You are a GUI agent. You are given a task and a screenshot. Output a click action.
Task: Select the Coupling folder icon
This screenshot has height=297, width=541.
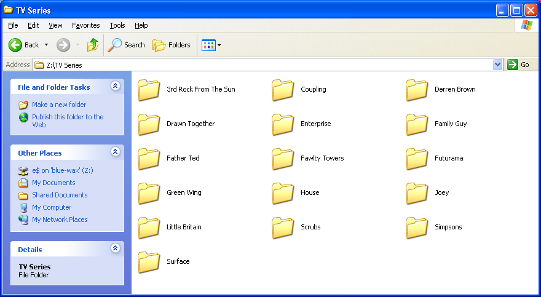(x=283, y=90)
